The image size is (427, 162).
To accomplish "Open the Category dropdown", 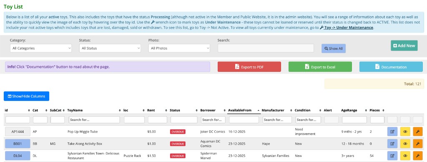I will click(40, 48).
